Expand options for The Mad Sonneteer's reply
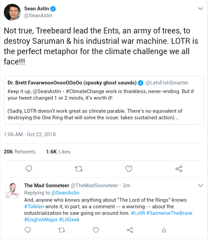Viewport: 208px width, 240px height. click(x=200, y=185)
